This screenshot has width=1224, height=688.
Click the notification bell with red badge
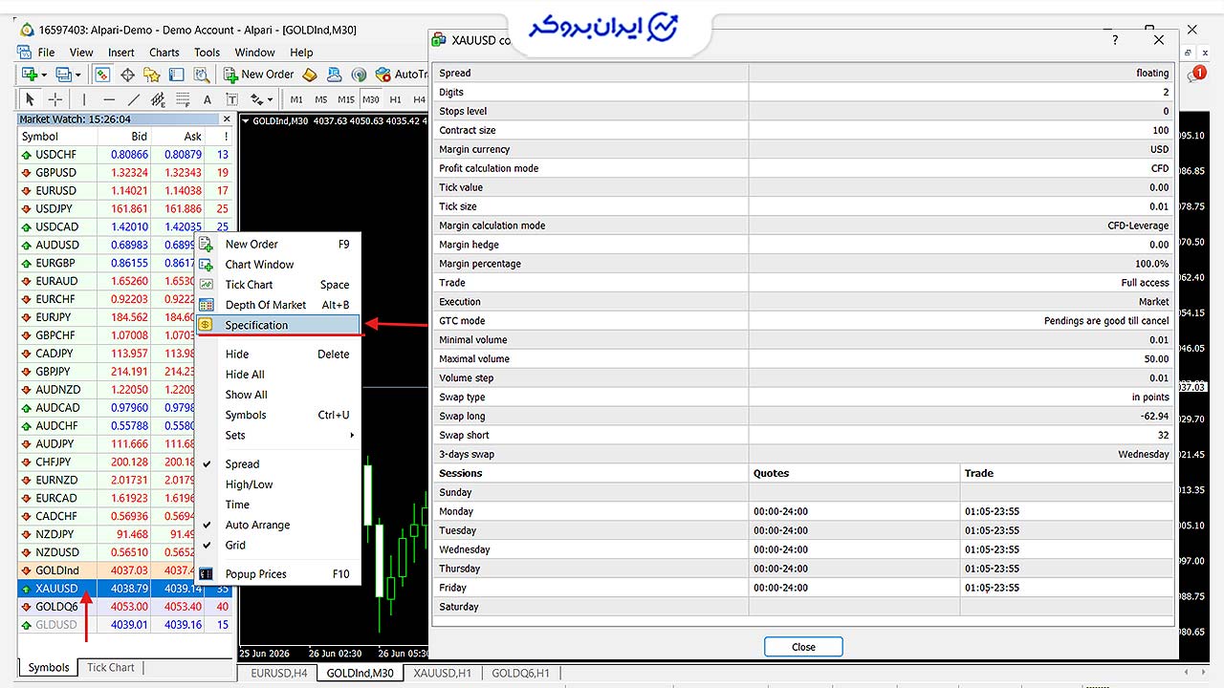1196,74
